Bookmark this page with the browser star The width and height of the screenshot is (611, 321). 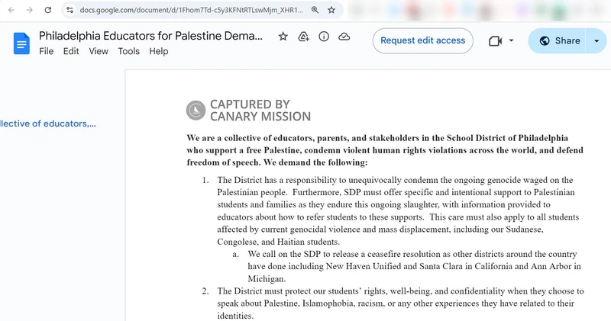click(331, 11)
